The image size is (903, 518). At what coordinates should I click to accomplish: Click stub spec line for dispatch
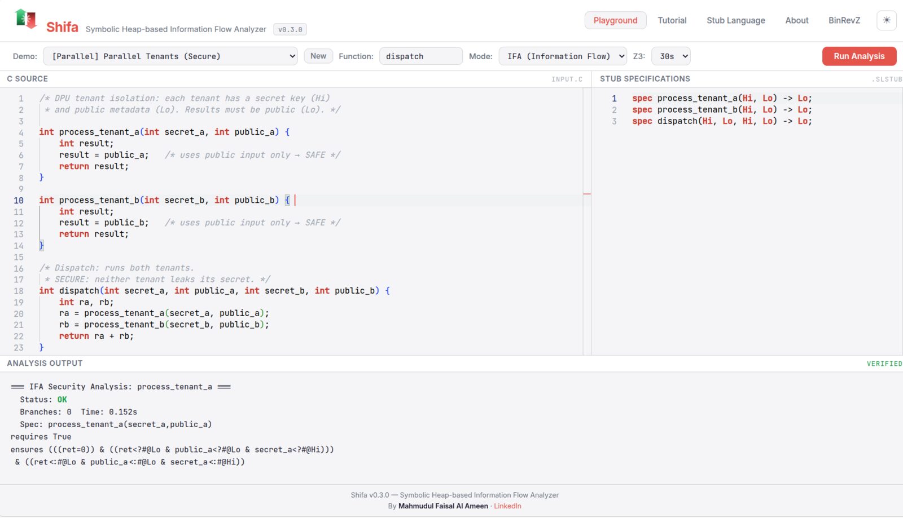click(x=722, y=121)
